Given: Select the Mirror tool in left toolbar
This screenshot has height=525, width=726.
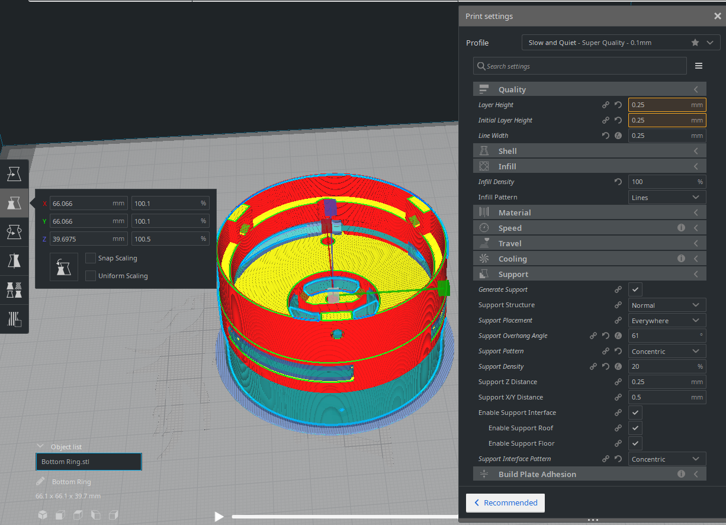Looking at the screenshot, I should click(14, 260).
